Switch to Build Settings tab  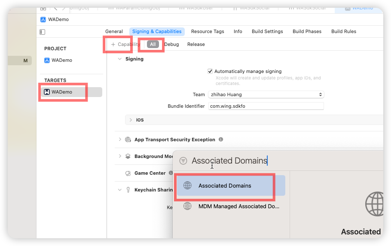click(x=267, y=31)
